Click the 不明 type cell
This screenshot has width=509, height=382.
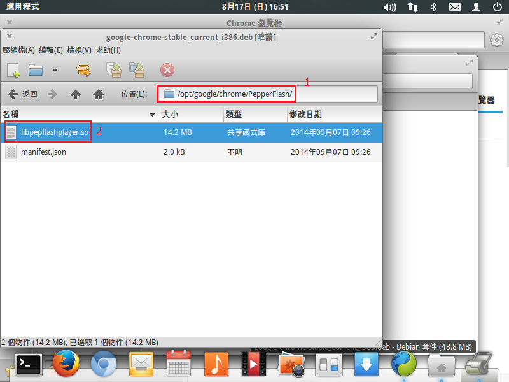point(235,152)
